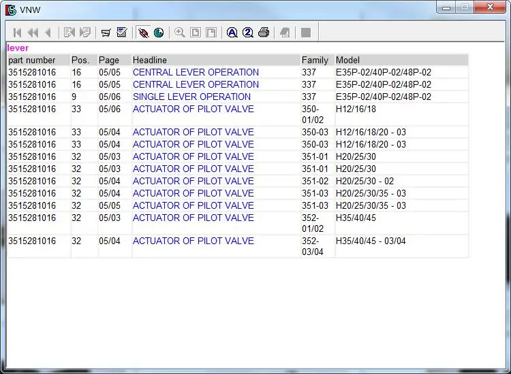Screen dimensions: 511x374
Task: Click the magnifier 'A' search icon
Action: [232, 33]
